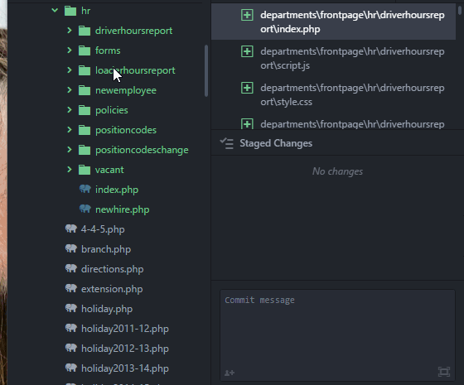
Task: Select the policies folder name
Action: coord(112,110)
